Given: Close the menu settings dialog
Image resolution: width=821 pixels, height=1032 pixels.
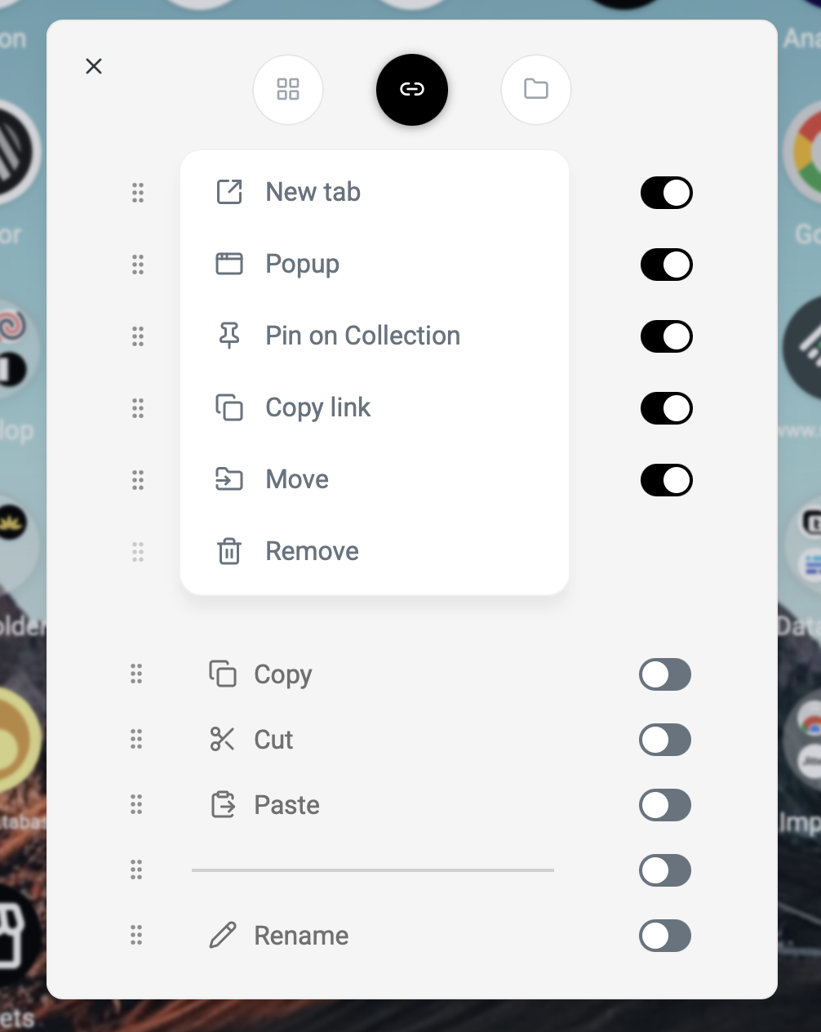Looking at the screenshot, I should [x=94, y=66].
